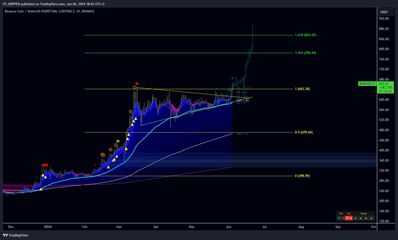Click the 200 / 4h moving average label
The width and height of the screenshot is (398, 240).
pyautogui.click(x=242, y=100)
